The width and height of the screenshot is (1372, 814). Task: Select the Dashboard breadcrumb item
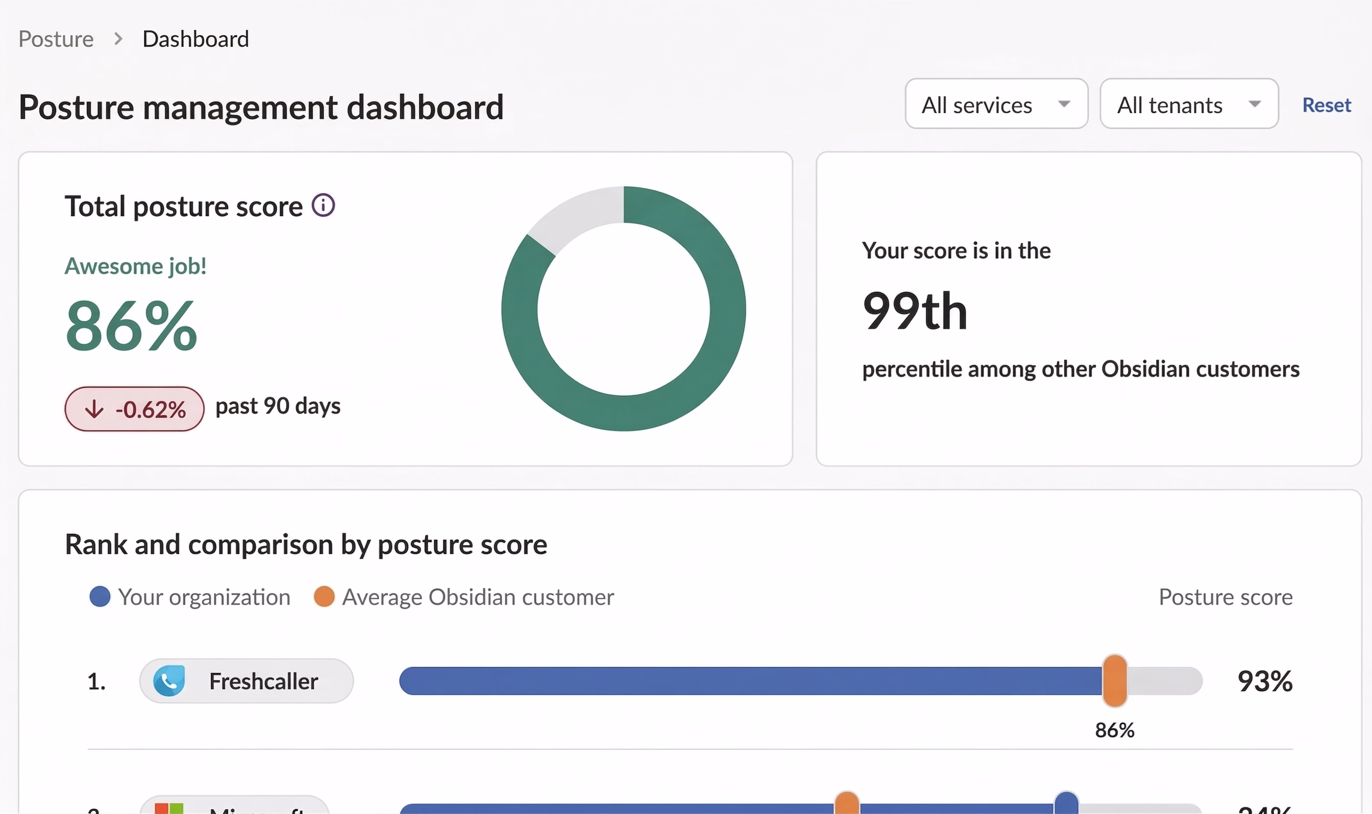(195, 39)
